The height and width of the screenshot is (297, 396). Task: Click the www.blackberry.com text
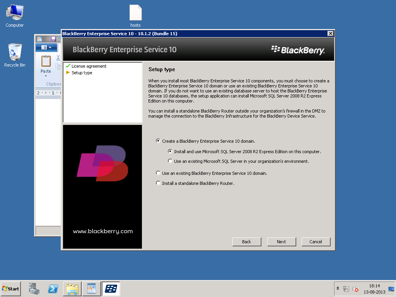coord(103,231)
